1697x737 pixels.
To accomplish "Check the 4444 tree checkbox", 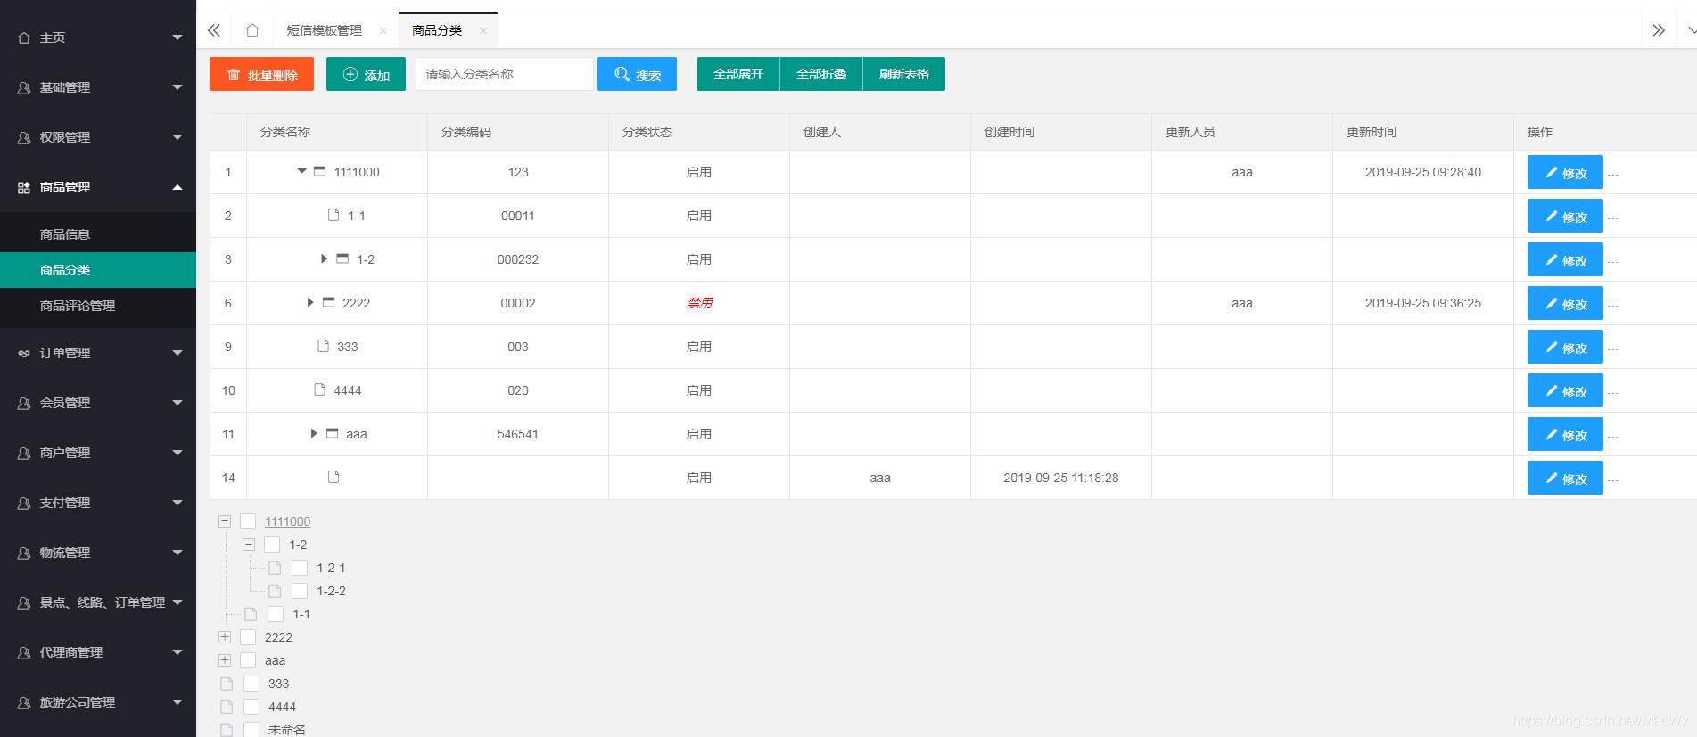I will [x=251, y=707].
